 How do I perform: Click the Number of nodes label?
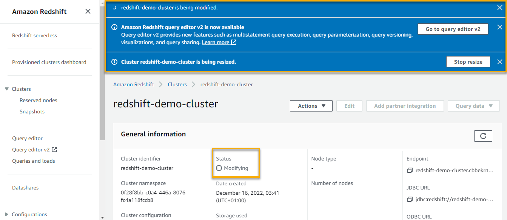click(332, 183)
